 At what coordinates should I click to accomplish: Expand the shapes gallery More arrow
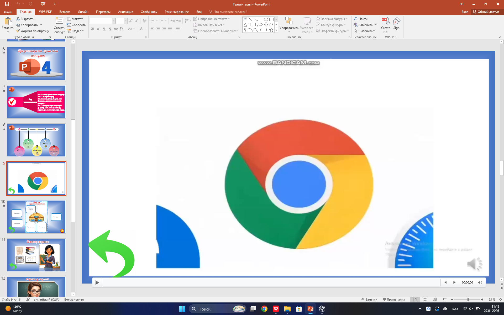coord(276,30)
